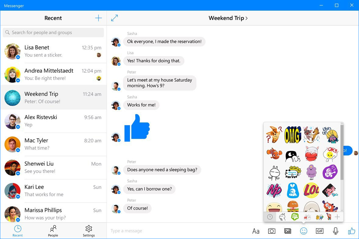359x239 pixels.
Task: Send a thumbs-up like
Action: [351, 231]
